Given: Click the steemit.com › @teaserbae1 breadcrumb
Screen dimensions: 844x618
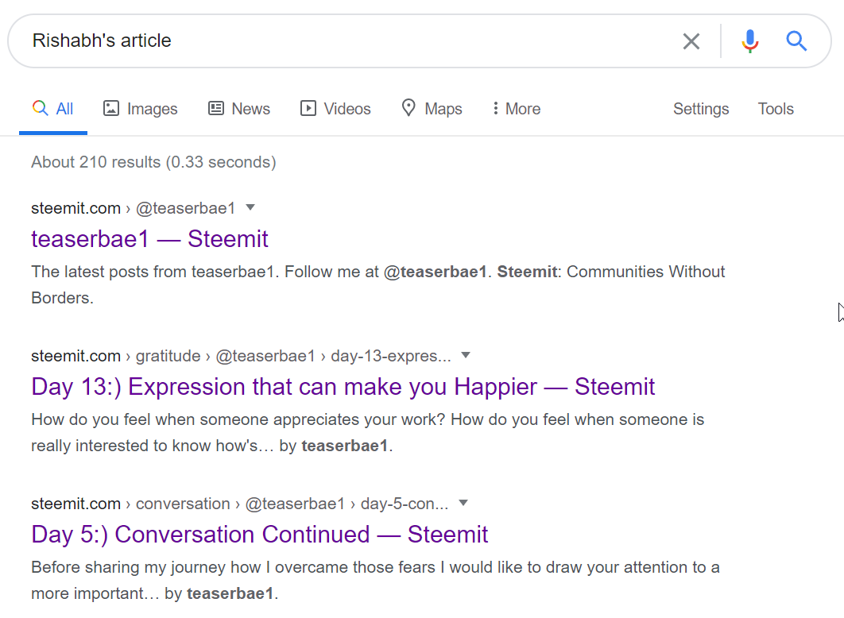Looking at the screenshot, I should coord(133,208).
